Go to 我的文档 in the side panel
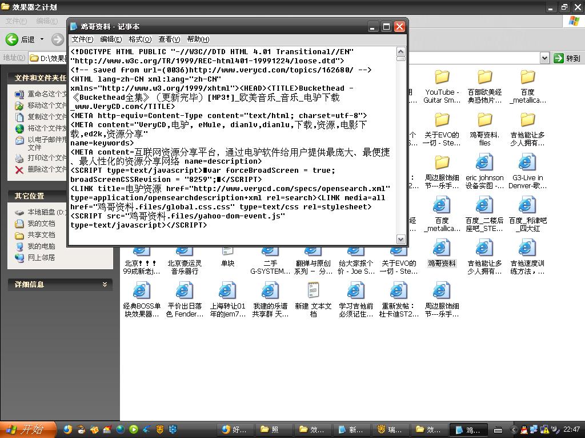Screen dimensions: 585x438 pyautogui.click(x=41, y=224)
